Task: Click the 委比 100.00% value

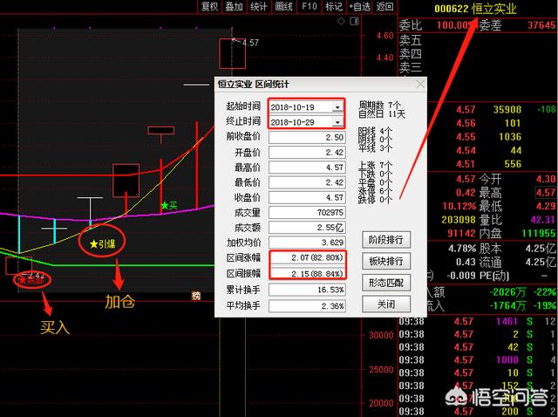Action: (x=454, y=25)
